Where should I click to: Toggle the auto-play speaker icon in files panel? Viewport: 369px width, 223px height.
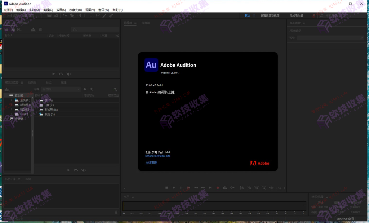point(68,74)
